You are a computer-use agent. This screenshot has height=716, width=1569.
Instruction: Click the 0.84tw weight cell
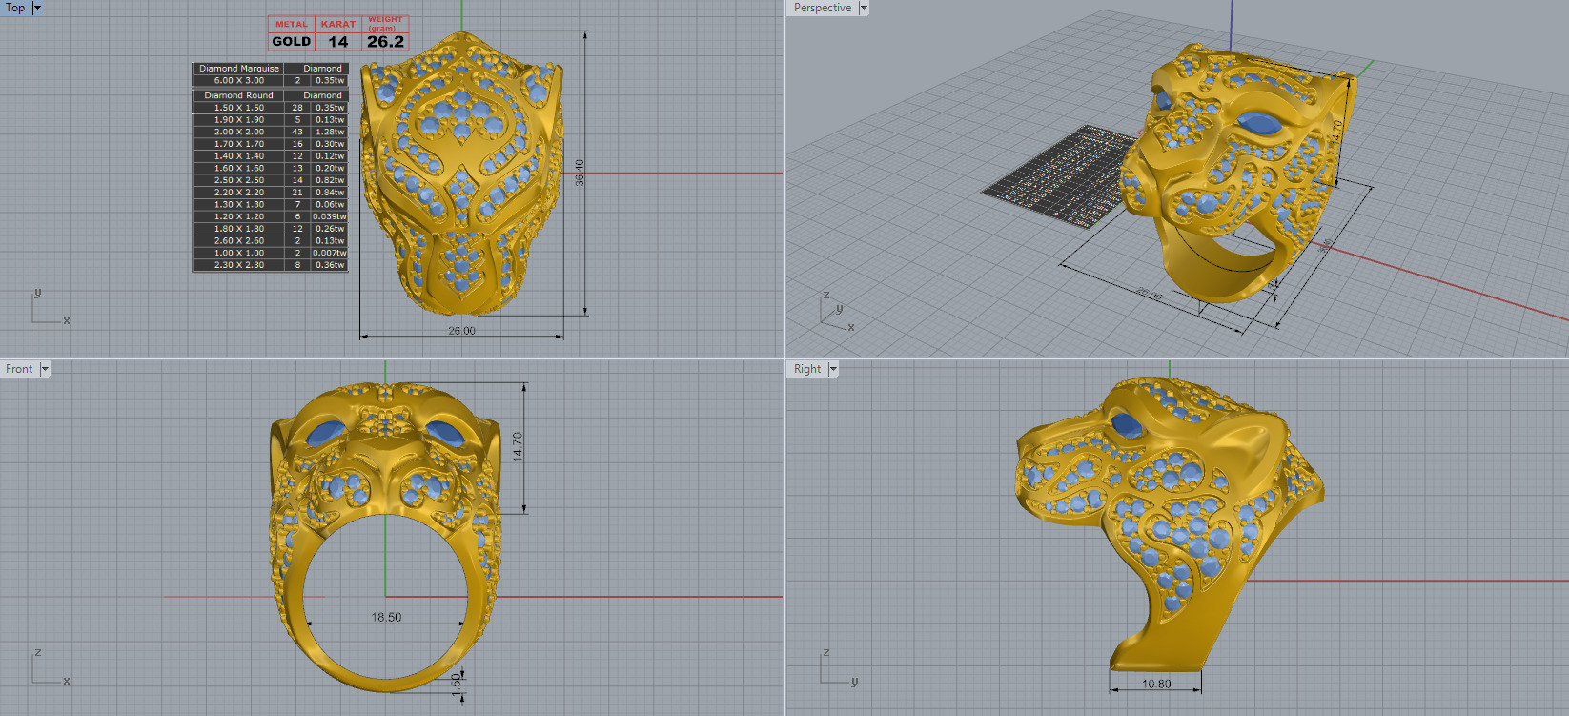point(330,193)
